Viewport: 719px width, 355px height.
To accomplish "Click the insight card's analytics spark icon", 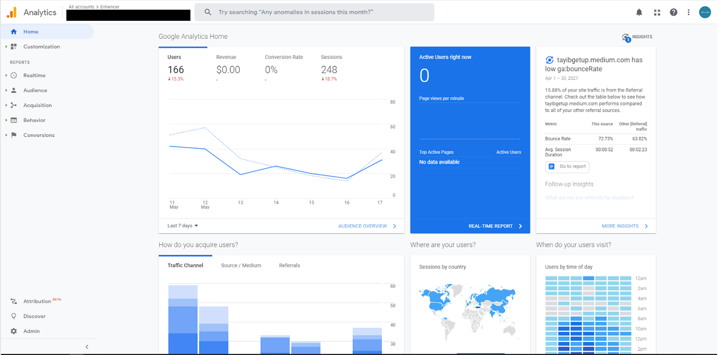I will 549,60.
